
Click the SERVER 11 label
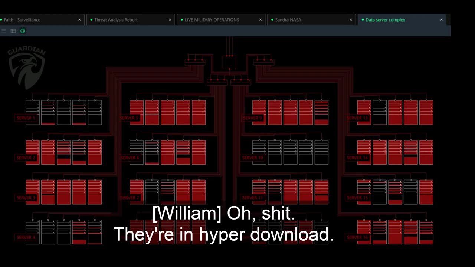(x=252, y=197)
